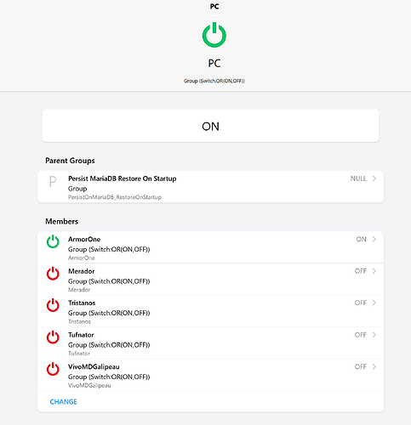Expand the VivoMDGalipeau member chevron
The image size is (411, 425).
point(374,366)
